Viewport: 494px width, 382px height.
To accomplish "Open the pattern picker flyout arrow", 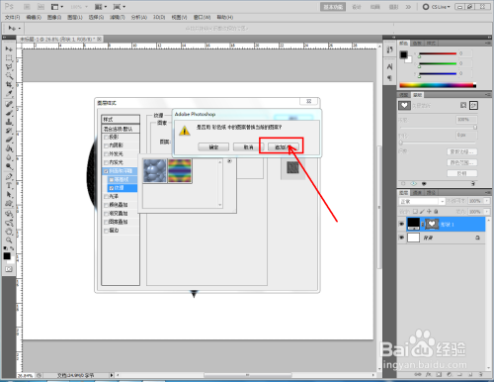I will 229,161.
